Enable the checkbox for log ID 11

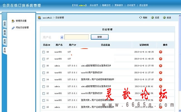pos(44,100)
